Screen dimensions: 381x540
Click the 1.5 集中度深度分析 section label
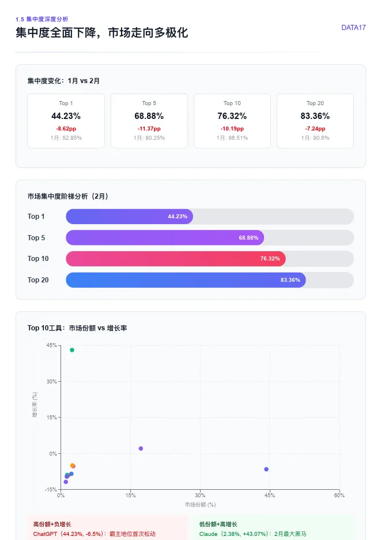tap(42, 19)
